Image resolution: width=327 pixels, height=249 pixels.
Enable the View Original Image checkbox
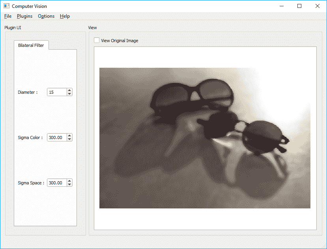(97, 40)
